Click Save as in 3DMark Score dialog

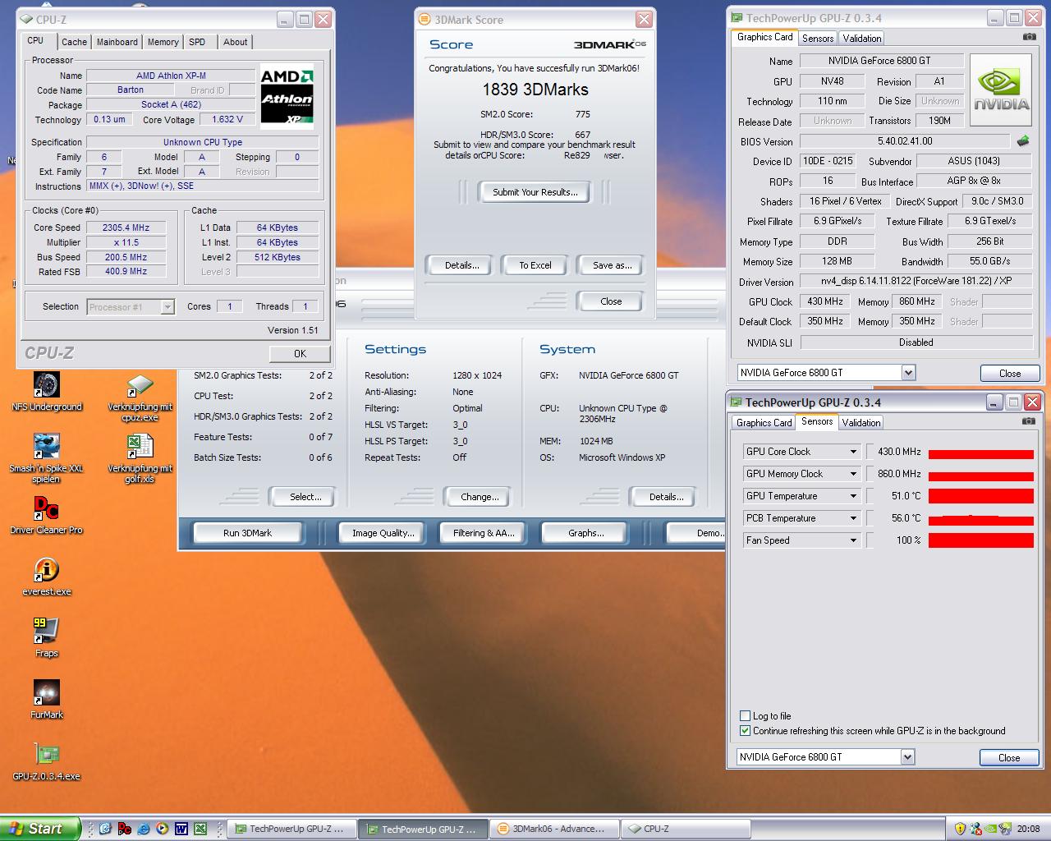coord(613,265)
